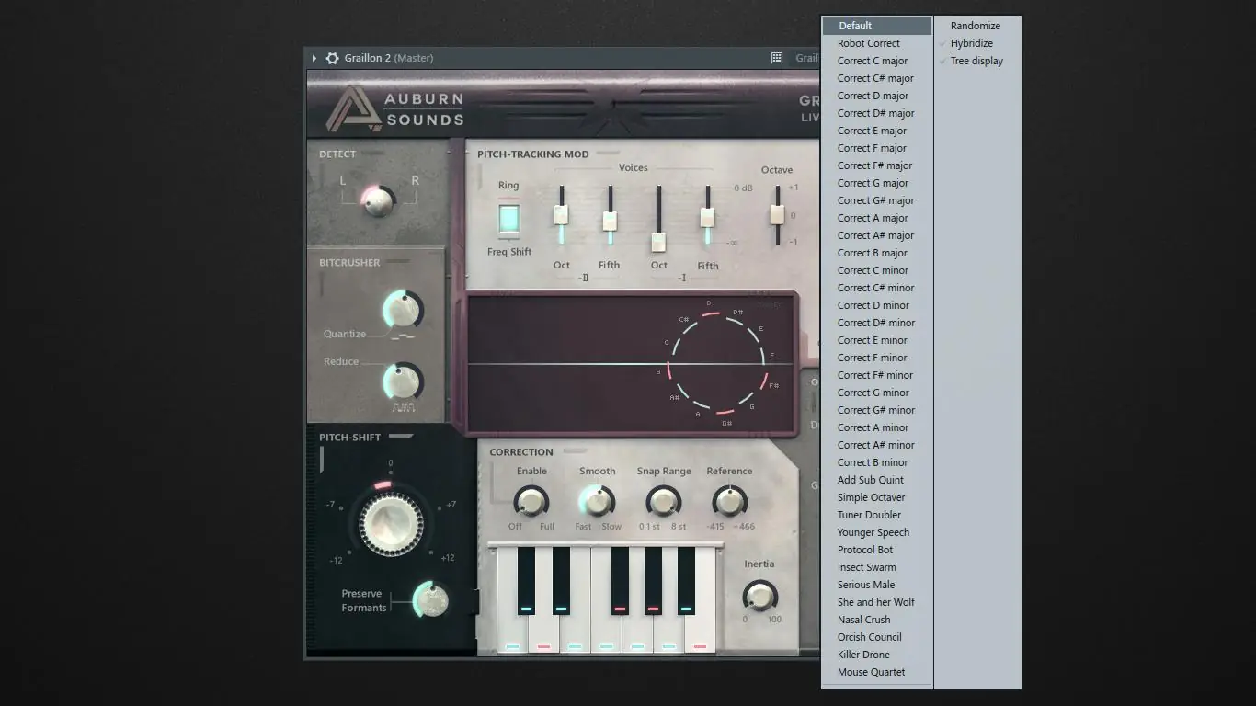Pick the Orcish Council preset

point(877,637)
